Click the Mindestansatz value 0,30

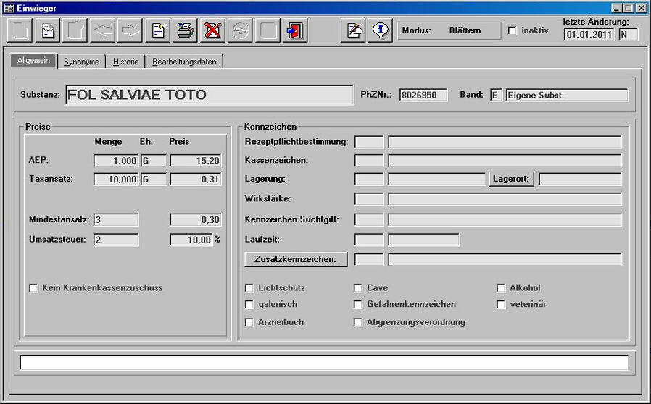(196, 220)
